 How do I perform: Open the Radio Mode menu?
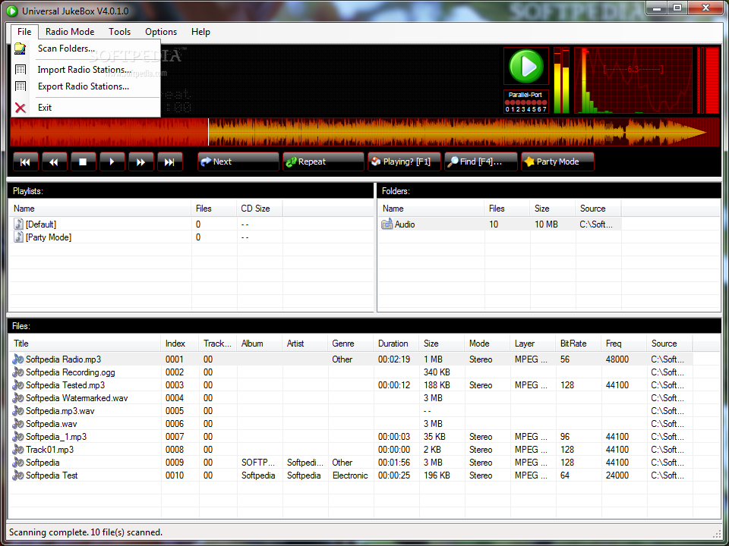click(70, 32)
